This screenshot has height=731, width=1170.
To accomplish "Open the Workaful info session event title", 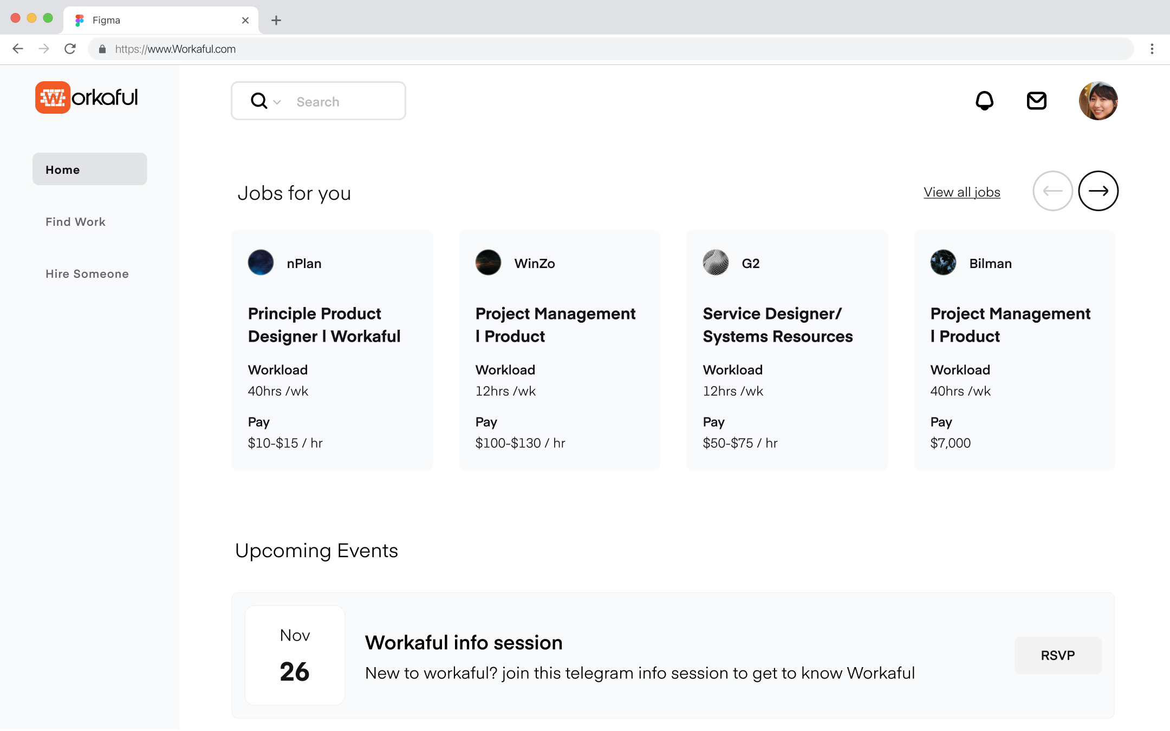I will point(464,643).
